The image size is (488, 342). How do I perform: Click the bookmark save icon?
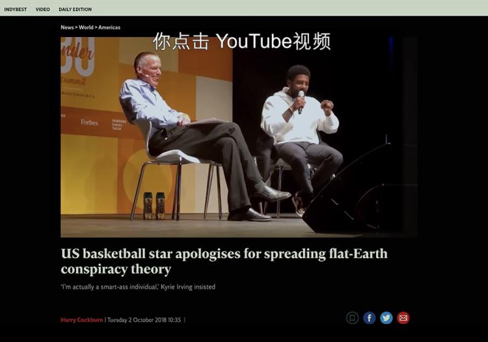coord(352,318)
